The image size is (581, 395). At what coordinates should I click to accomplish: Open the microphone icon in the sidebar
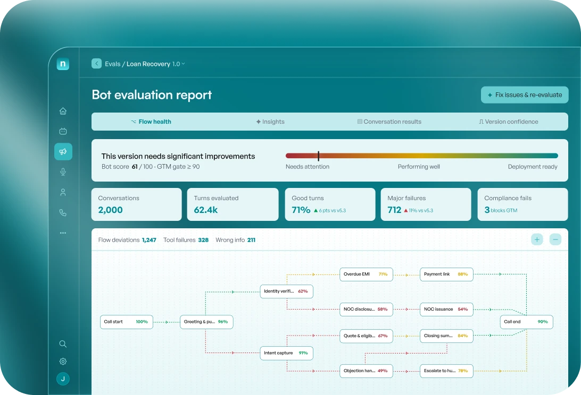click(x=63, y=171)
